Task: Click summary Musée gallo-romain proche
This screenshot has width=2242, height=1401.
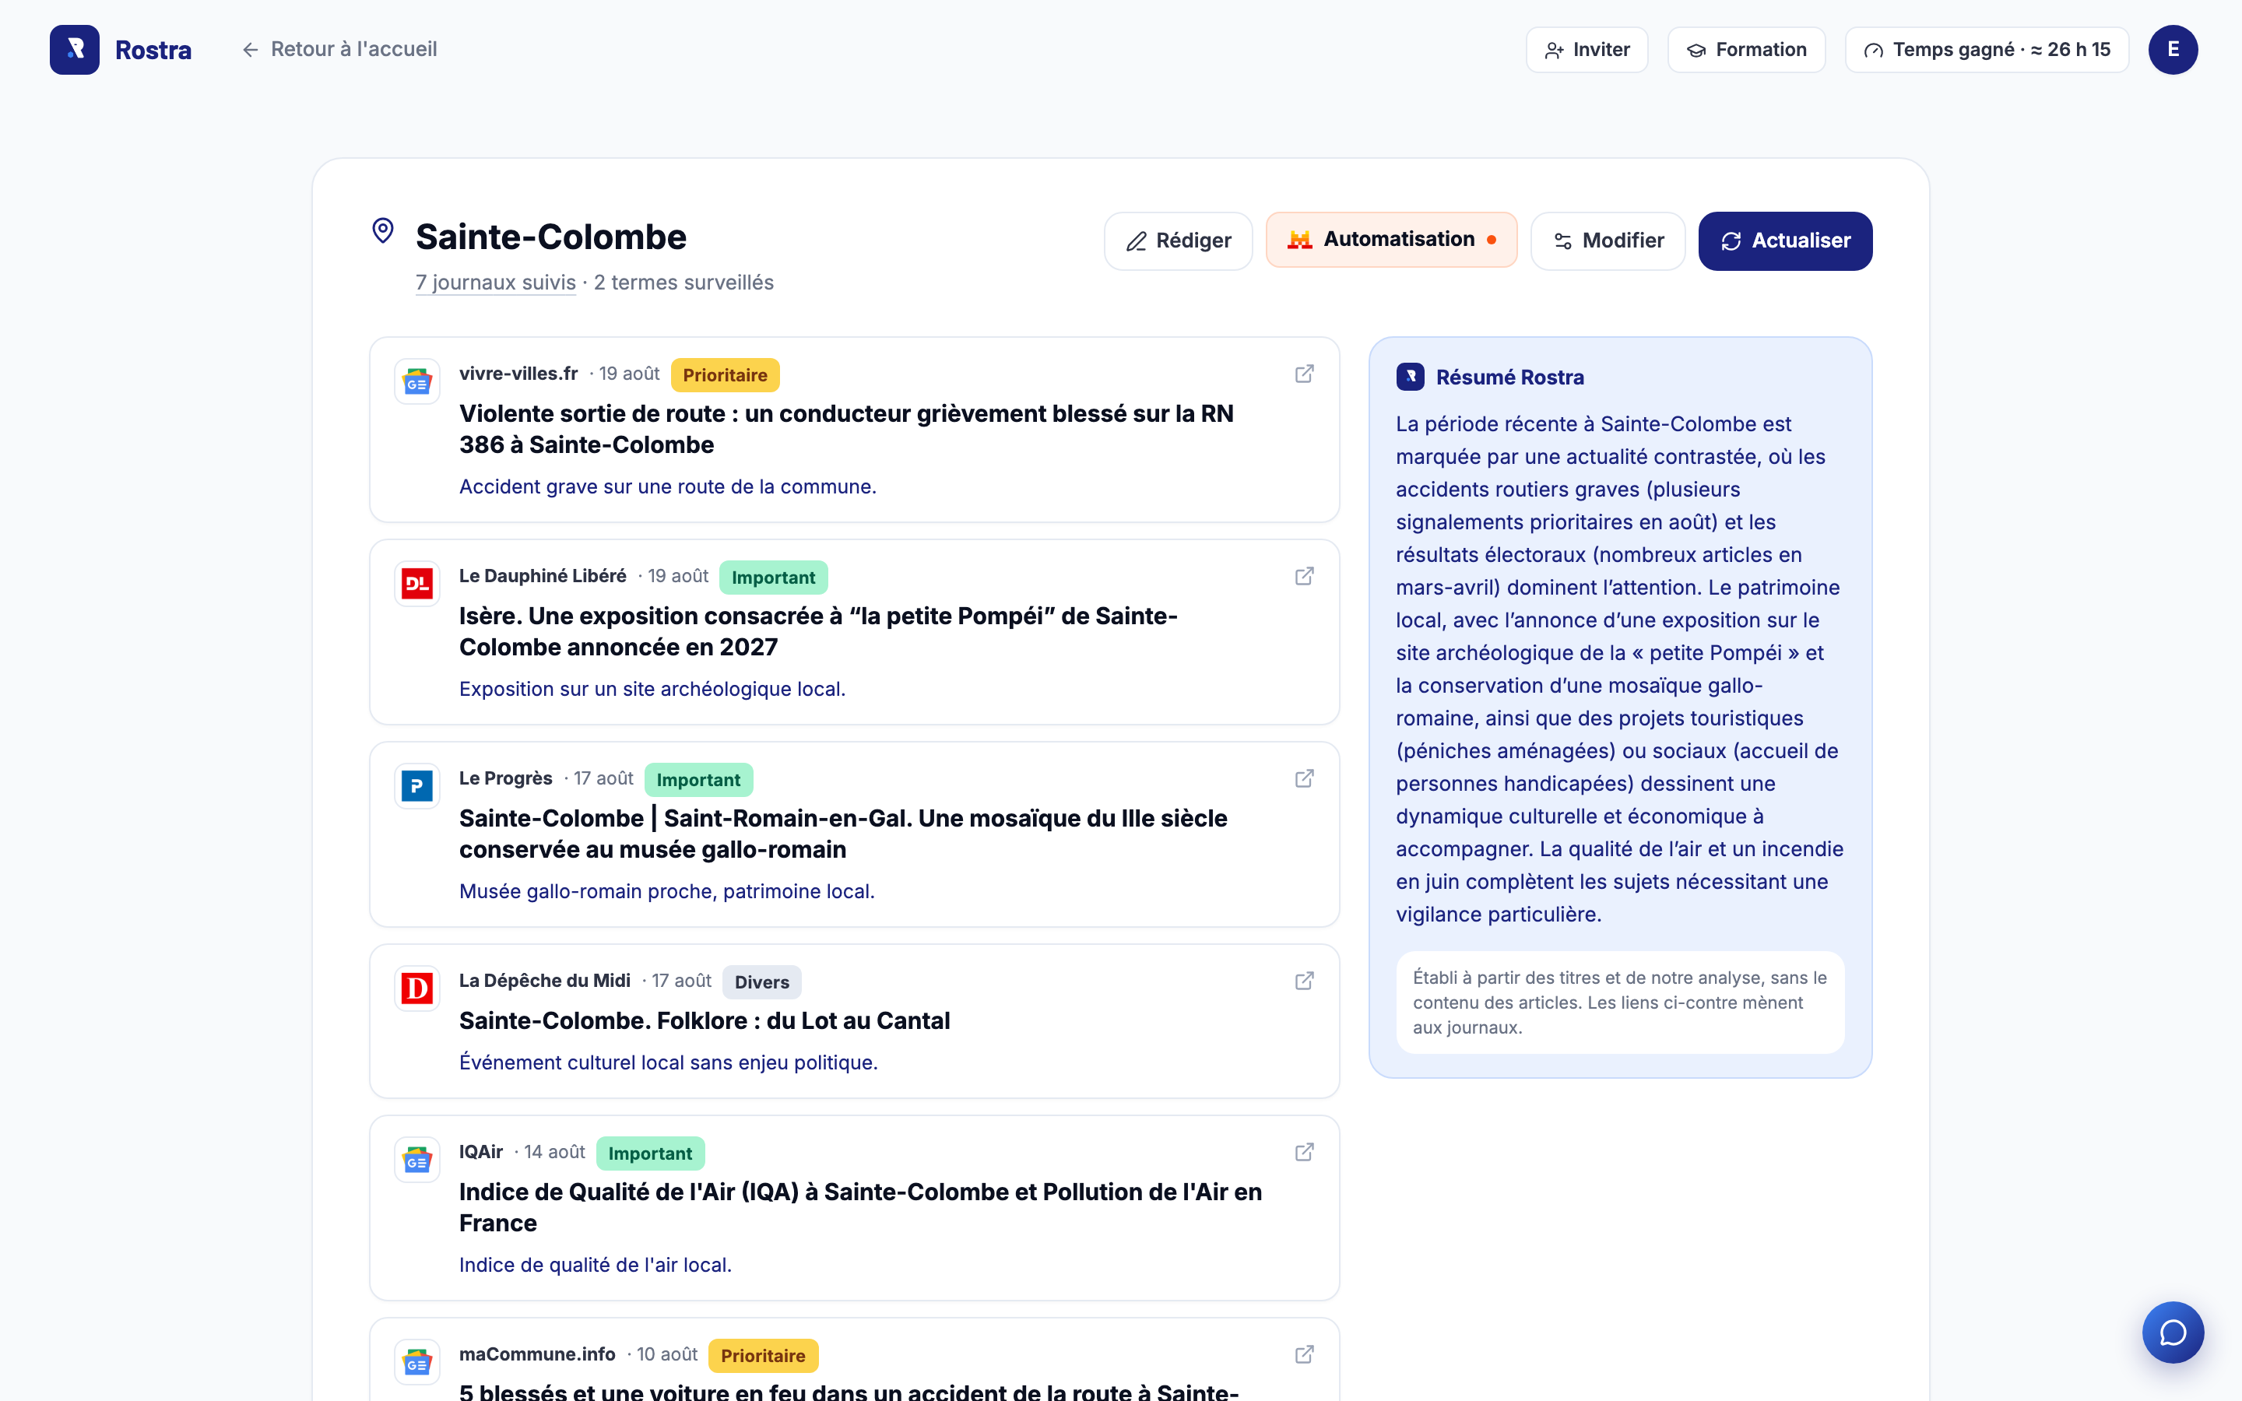Action: pyautogui.click(x=666, y=891)
